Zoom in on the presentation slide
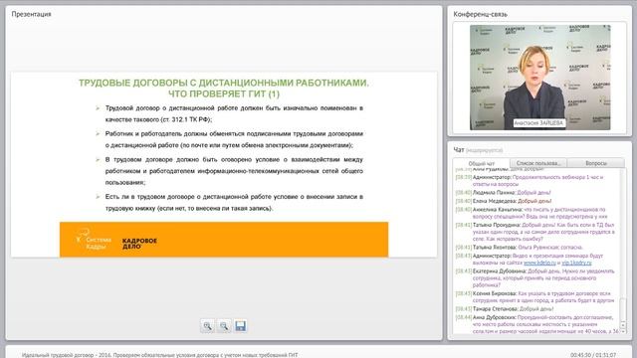Viewport: 637px width, 358px height. click(x=207, y=326)
